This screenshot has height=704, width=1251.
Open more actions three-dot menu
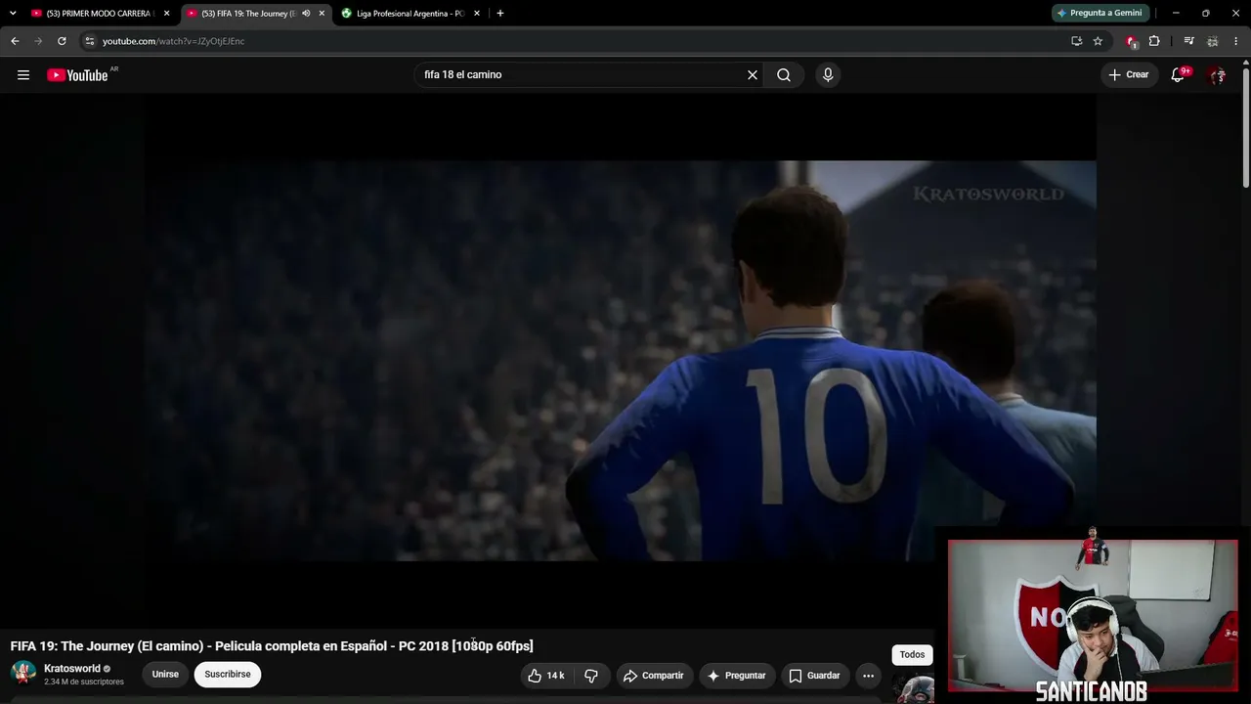[868, 676]
